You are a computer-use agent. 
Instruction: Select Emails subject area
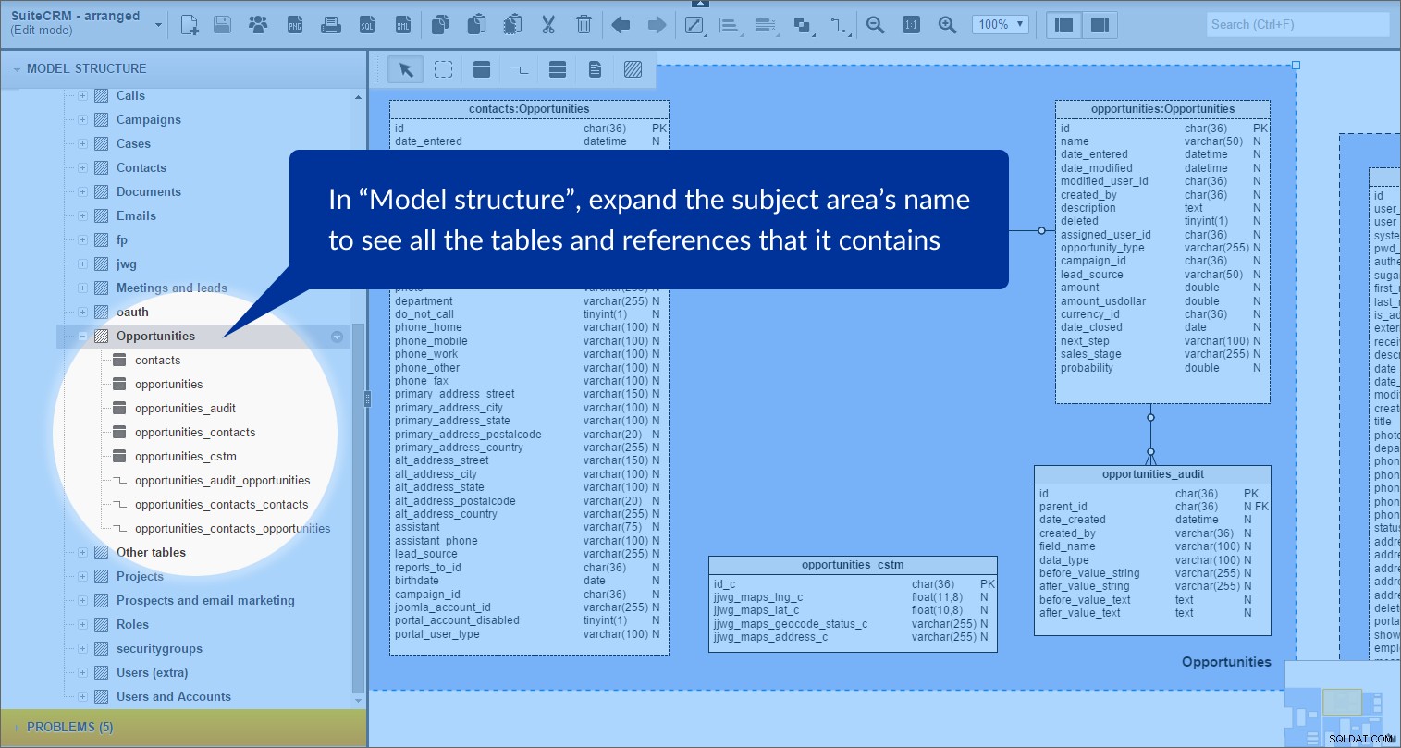click(136, 216)
